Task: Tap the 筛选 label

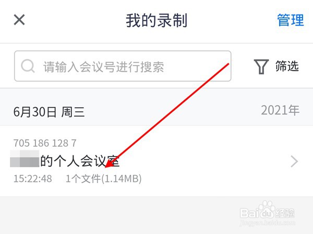Action: [x=287, y=66]
